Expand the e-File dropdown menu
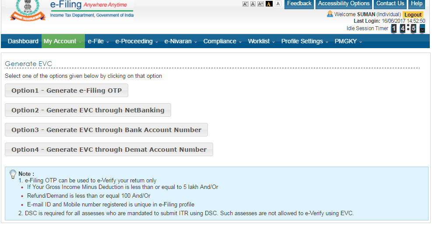432x227 pixels. pos(98,41)
